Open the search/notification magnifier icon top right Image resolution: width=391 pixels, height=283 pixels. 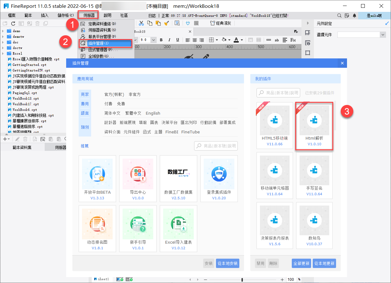point(339,15)
